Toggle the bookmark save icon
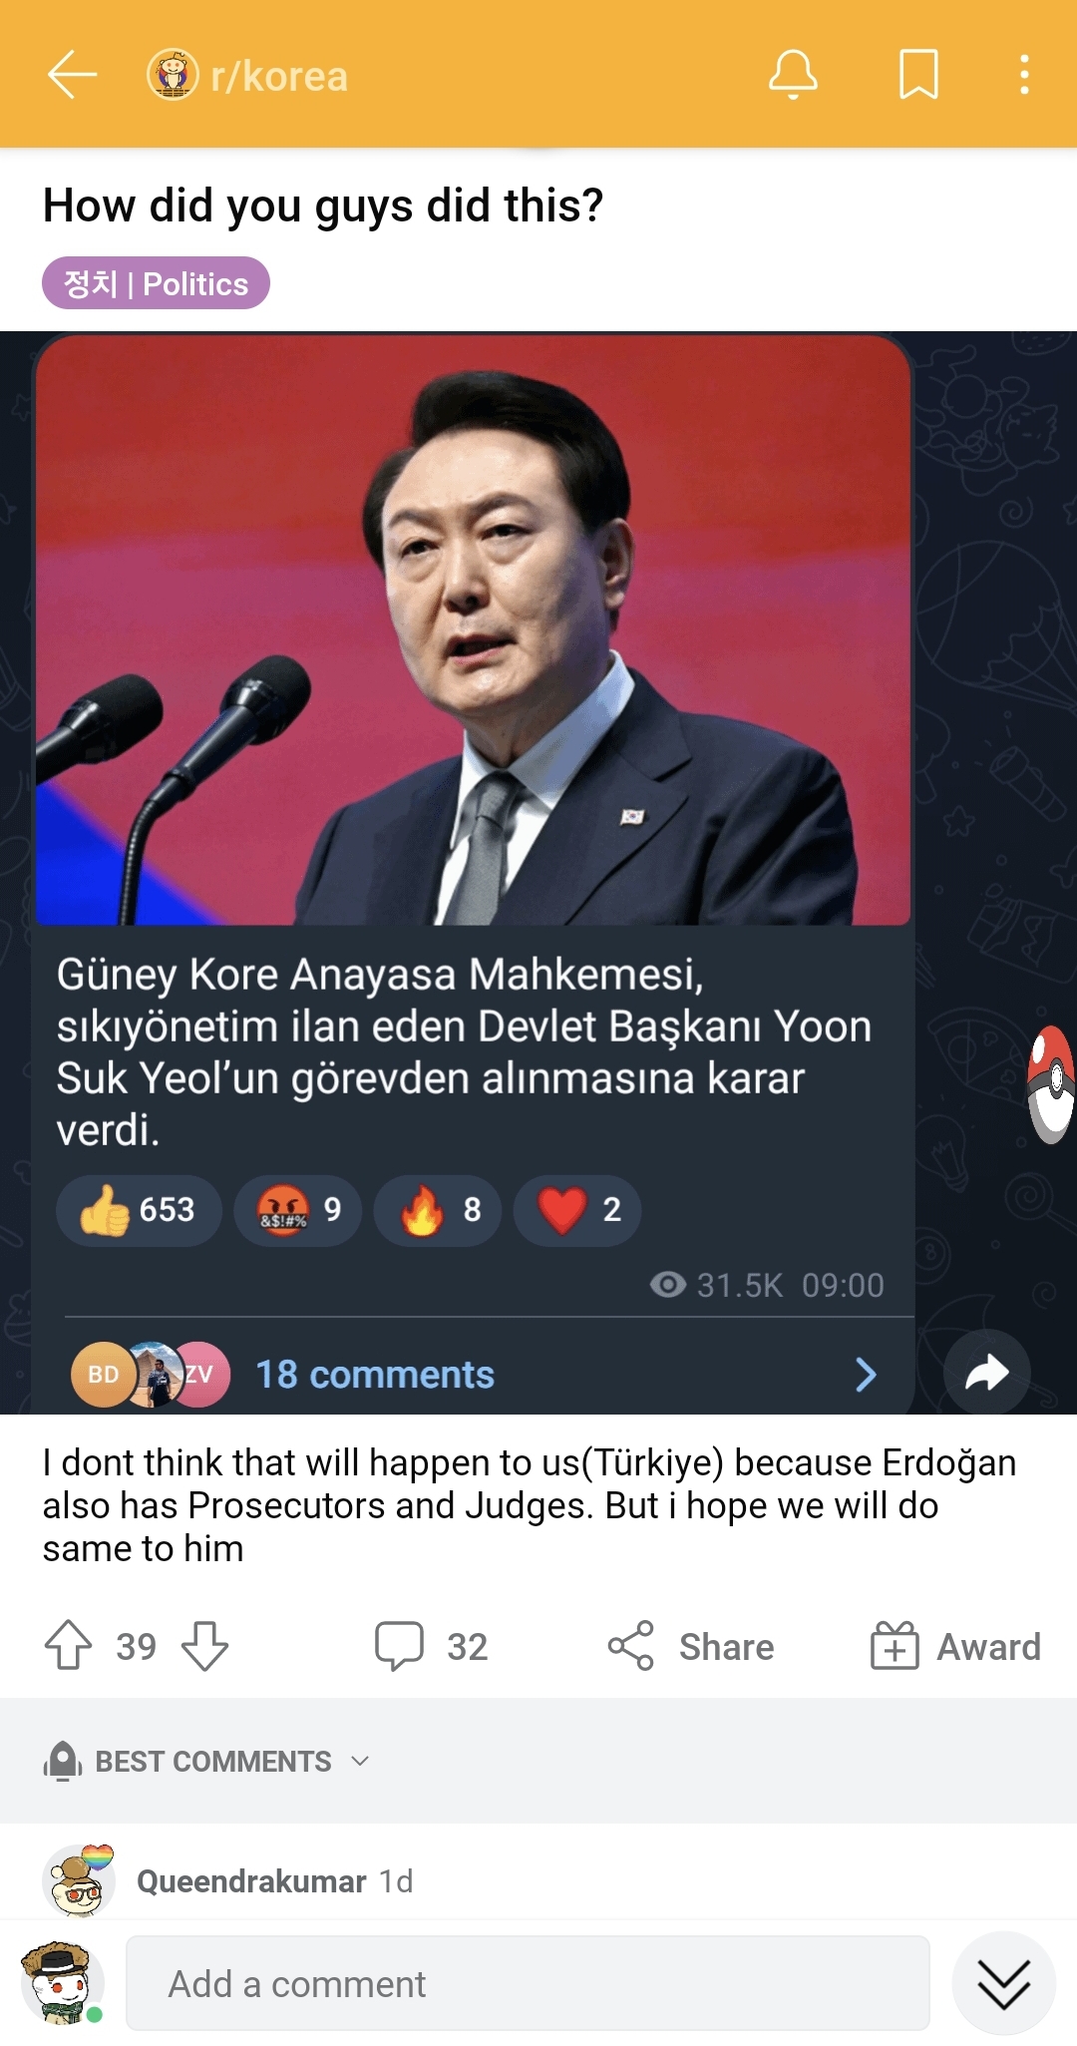Viewport: 1077px width, 2046px height. 918,75
